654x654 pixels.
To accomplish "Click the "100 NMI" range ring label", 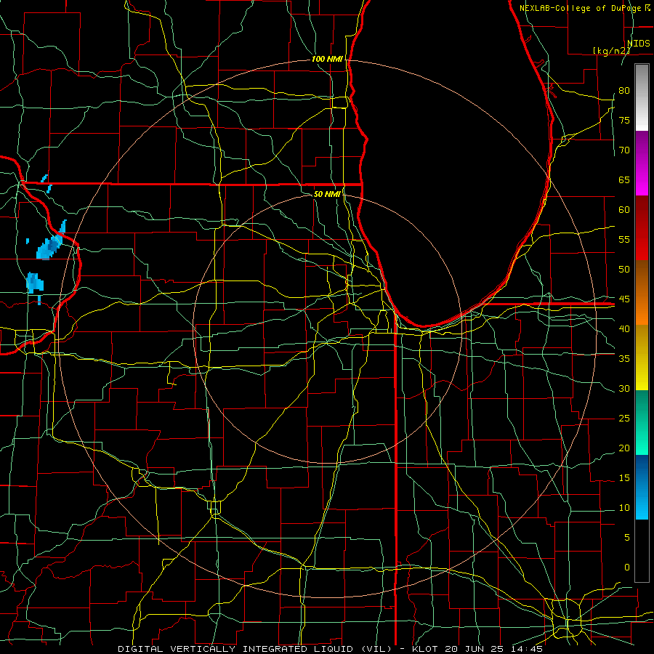I will [x=328, y=60].
